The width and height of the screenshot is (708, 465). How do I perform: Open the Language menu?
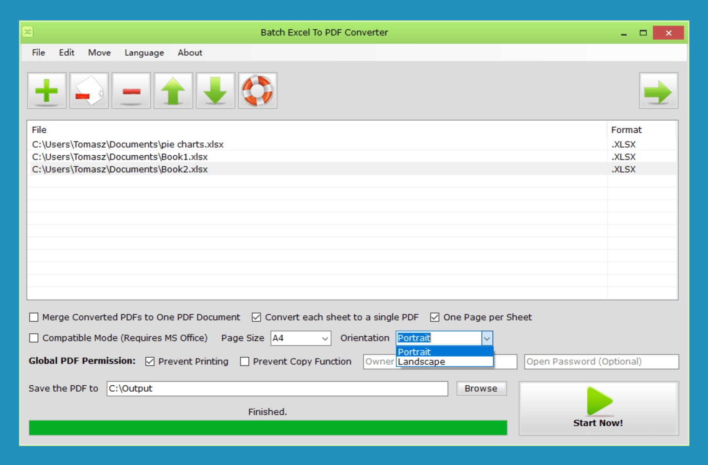[144, 53]
